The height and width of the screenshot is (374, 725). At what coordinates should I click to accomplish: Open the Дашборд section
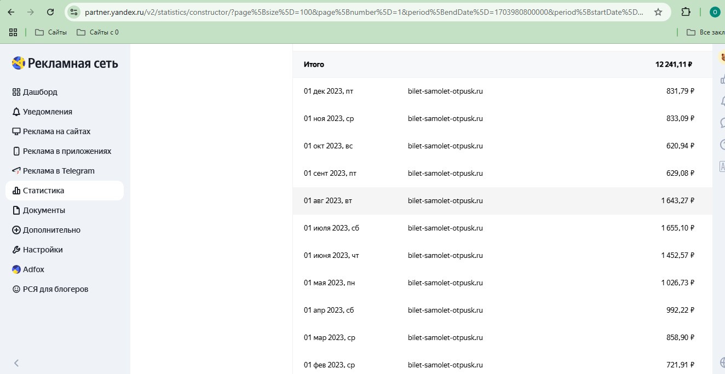click(35, 92)
